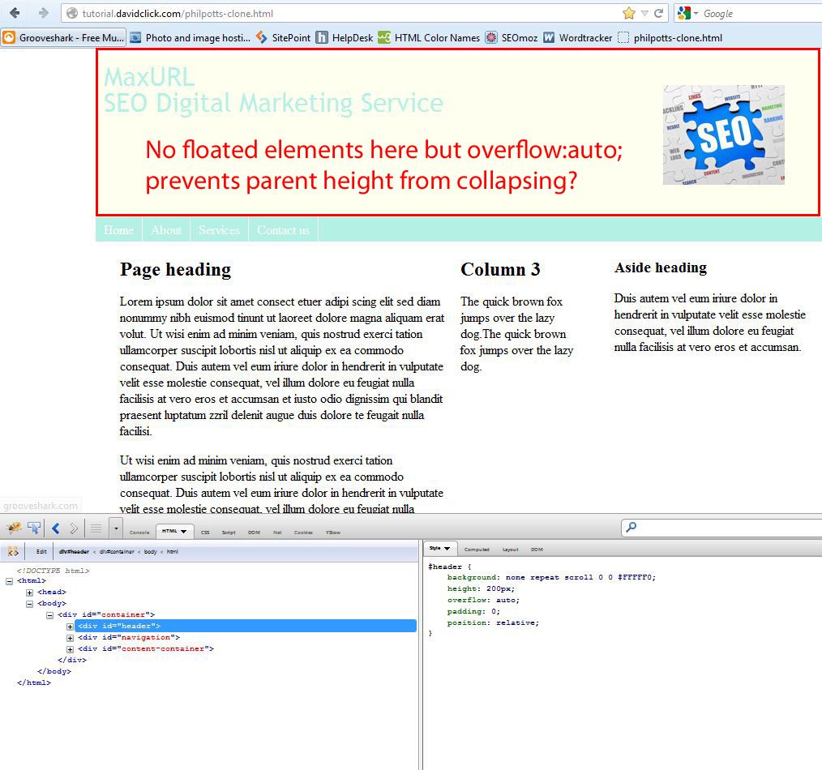Image resolution: width=822 pixels, height=770 pixels.
Task: Click the About navigation link
Action: 166,230
